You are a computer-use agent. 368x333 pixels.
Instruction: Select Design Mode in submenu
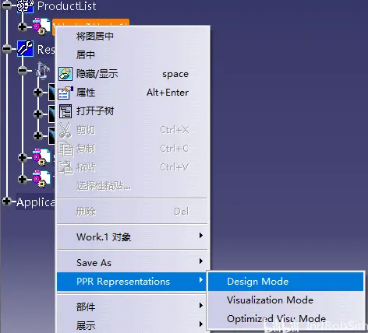285,282
